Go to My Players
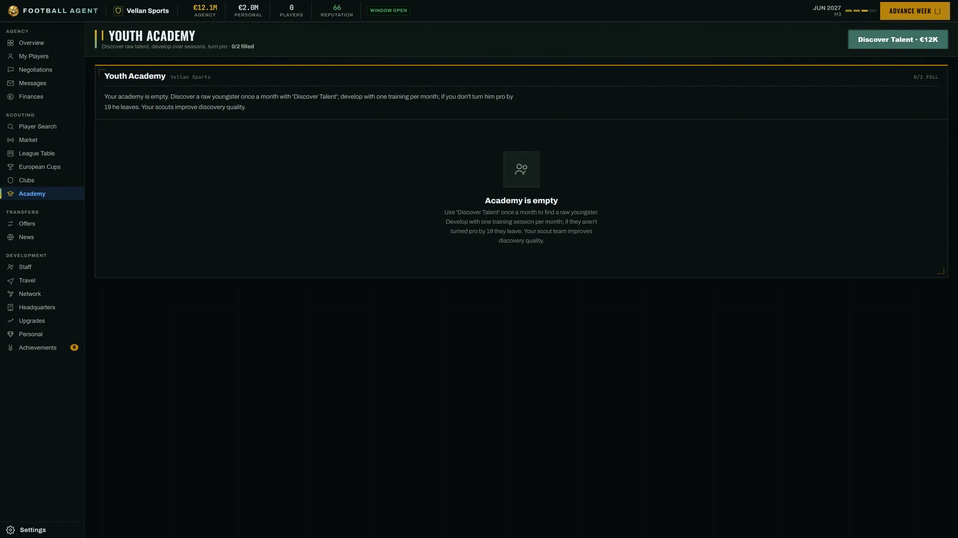Viewport: 958px width, 538px height. 42,56
